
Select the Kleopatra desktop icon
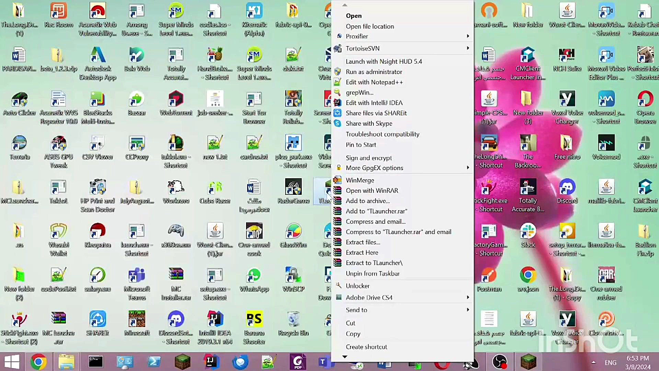(x=98, y=235)
